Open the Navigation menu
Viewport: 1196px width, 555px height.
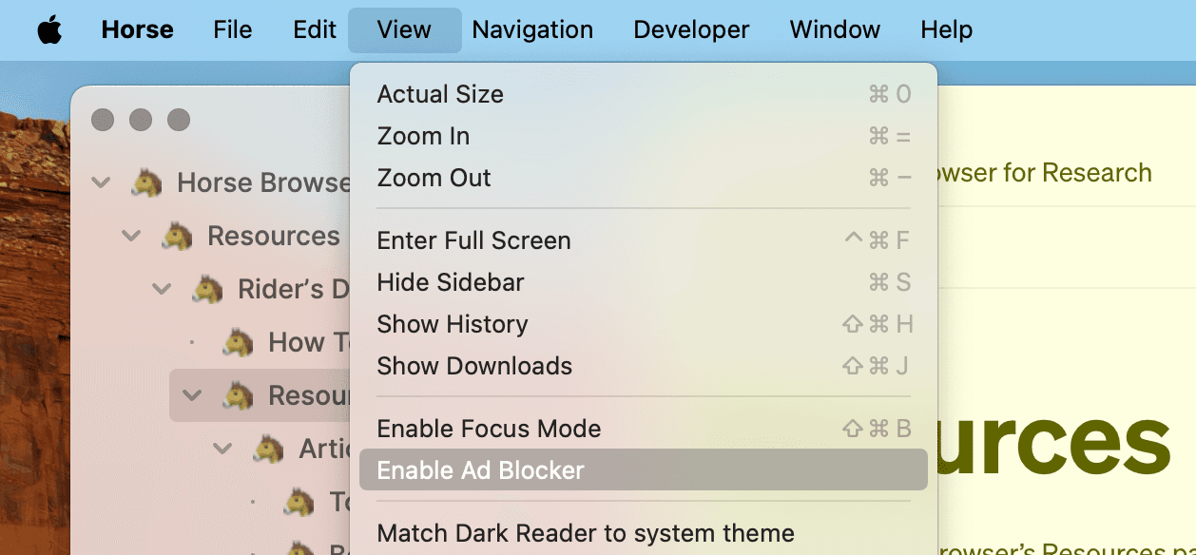tap(531, 29)
